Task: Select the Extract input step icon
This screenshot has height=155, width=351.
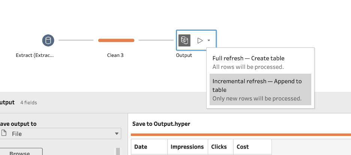Action: 48,40
